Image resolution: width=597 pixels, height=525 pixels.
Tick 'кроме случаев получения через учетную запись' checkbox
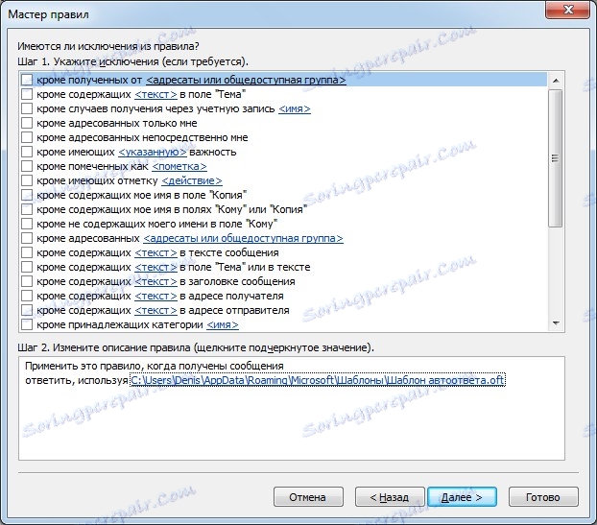pyautogui.click(x=27, y=108)
